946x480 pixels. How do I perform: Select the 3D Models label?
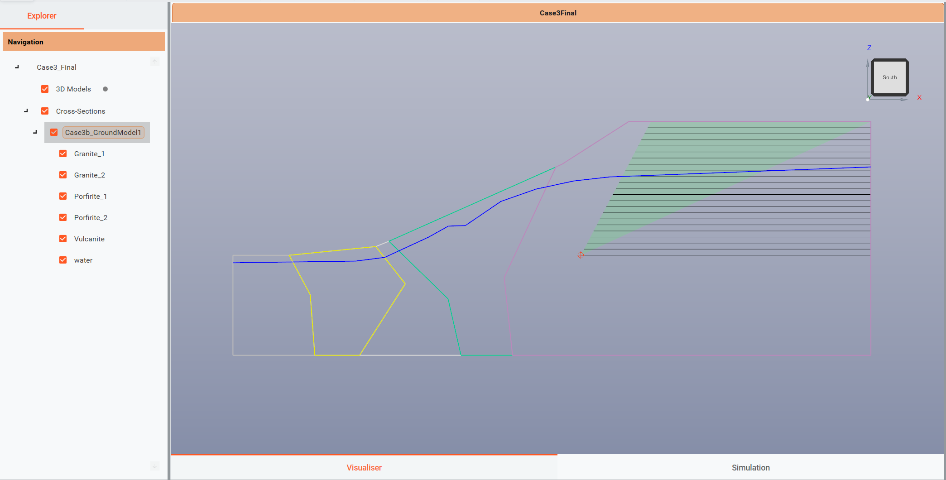[73, 89]
